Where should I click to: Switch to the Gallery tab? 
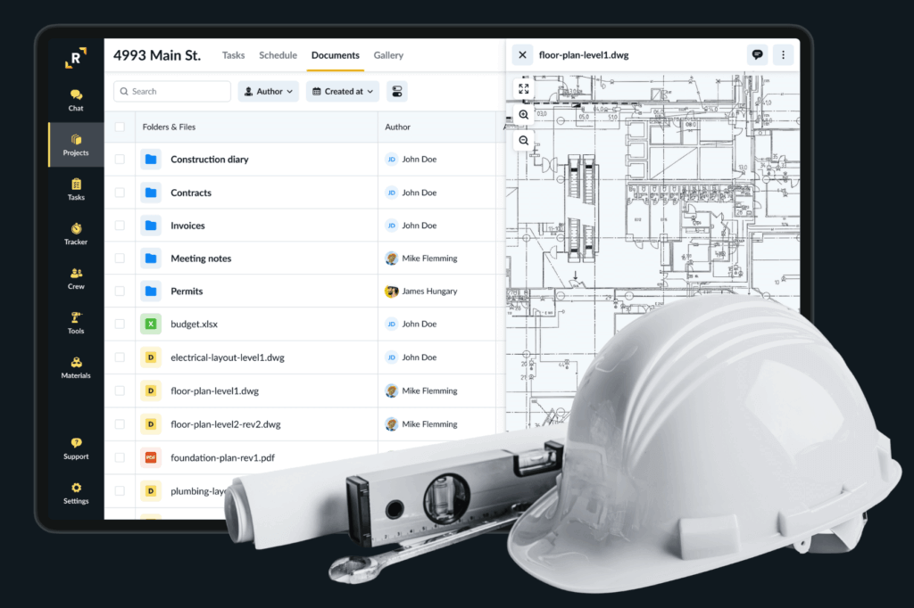[388, 55]
